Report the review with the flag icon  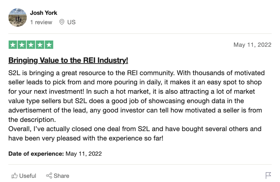(268, 175)
